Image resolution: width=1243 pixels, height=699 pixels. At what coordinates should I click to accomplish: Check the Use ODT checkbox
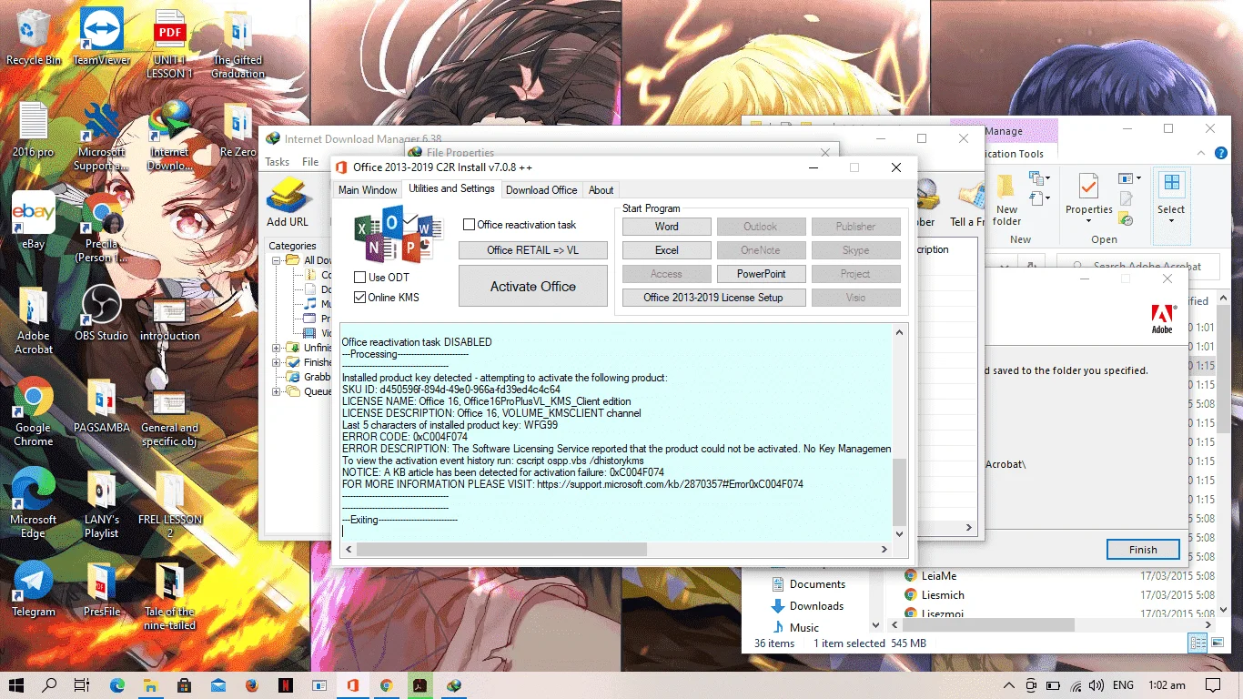tap(359, 277)
